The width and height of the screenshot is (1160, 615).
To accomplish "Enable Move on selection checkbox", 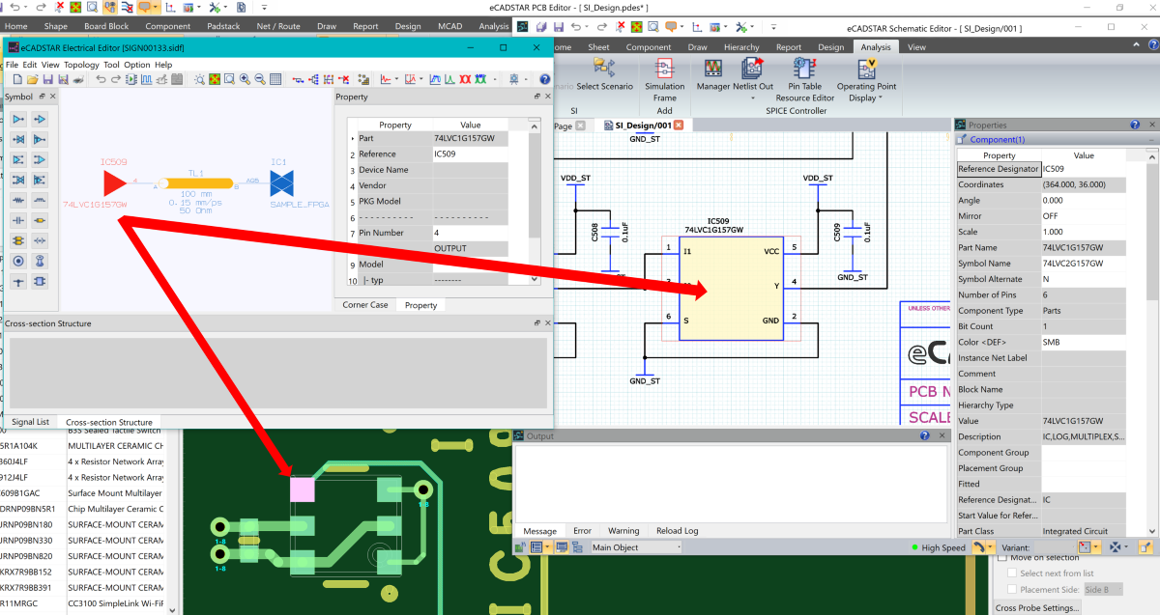I will click(1002, 558).
